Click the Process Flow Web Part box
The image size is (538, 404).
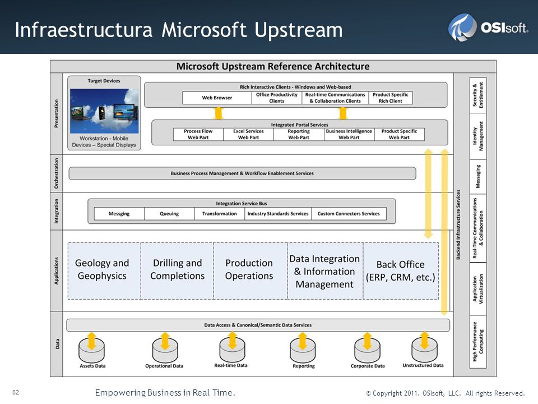tap(198, 134)
